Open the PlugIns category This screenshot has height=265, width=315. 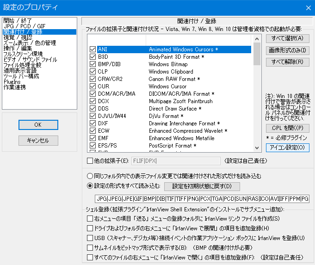click(x=12, y=82)
